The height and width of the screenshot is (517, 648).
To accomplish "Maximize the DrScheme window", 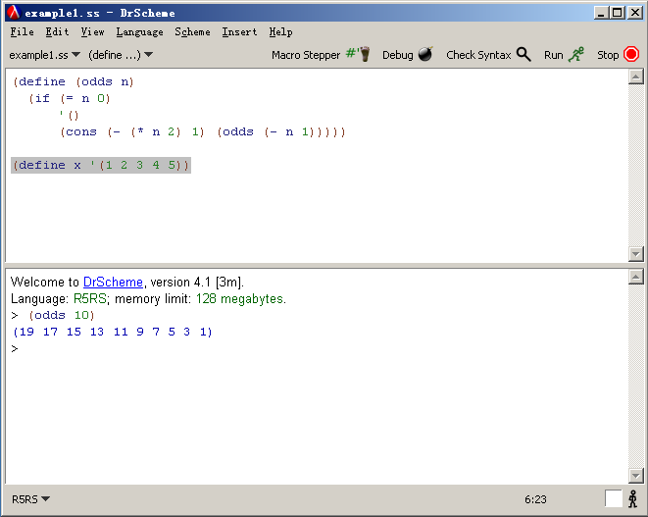I will [616, 13].
